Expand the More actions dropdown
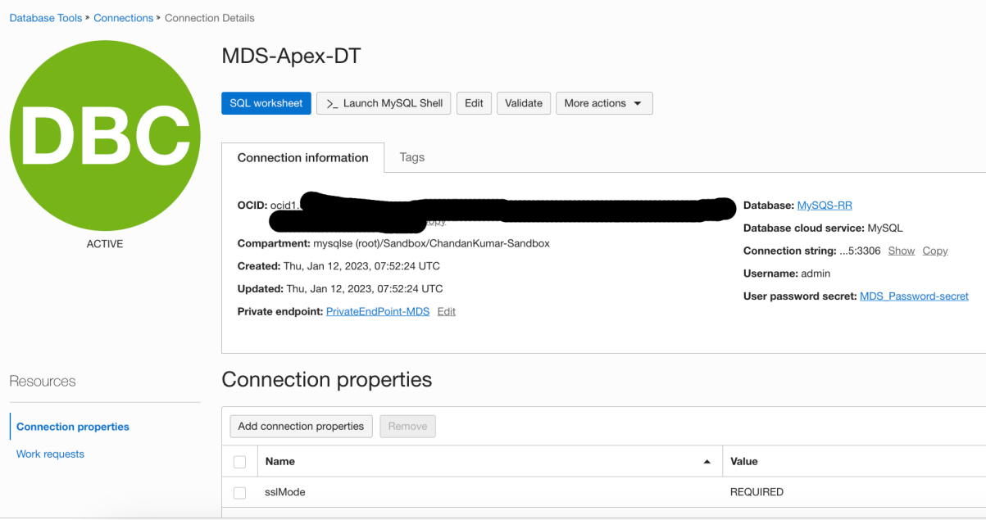Image resolution: width=986 pixels, height=520 pixels. click(x=604, y=103)
